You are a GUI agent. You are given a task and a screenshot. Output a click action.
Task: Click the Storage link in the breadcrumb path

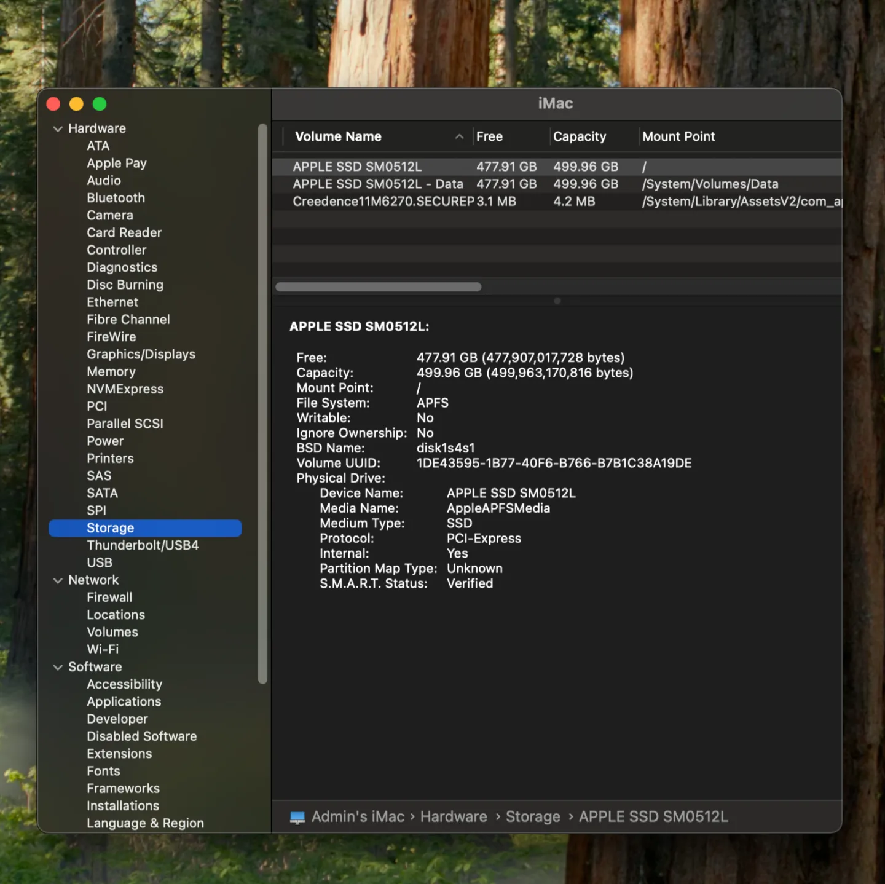[x=532, y=816]
